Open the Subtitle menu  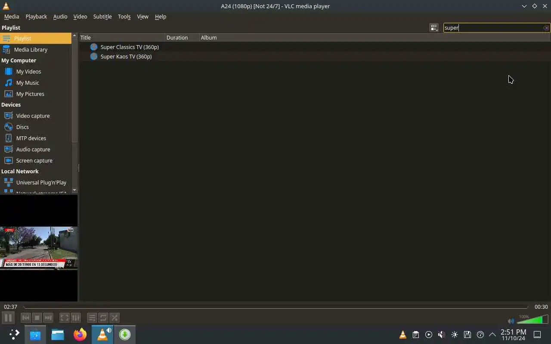[102, 16]
